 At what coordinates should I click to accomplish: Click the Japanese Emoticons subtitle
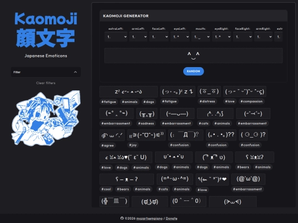46,56
